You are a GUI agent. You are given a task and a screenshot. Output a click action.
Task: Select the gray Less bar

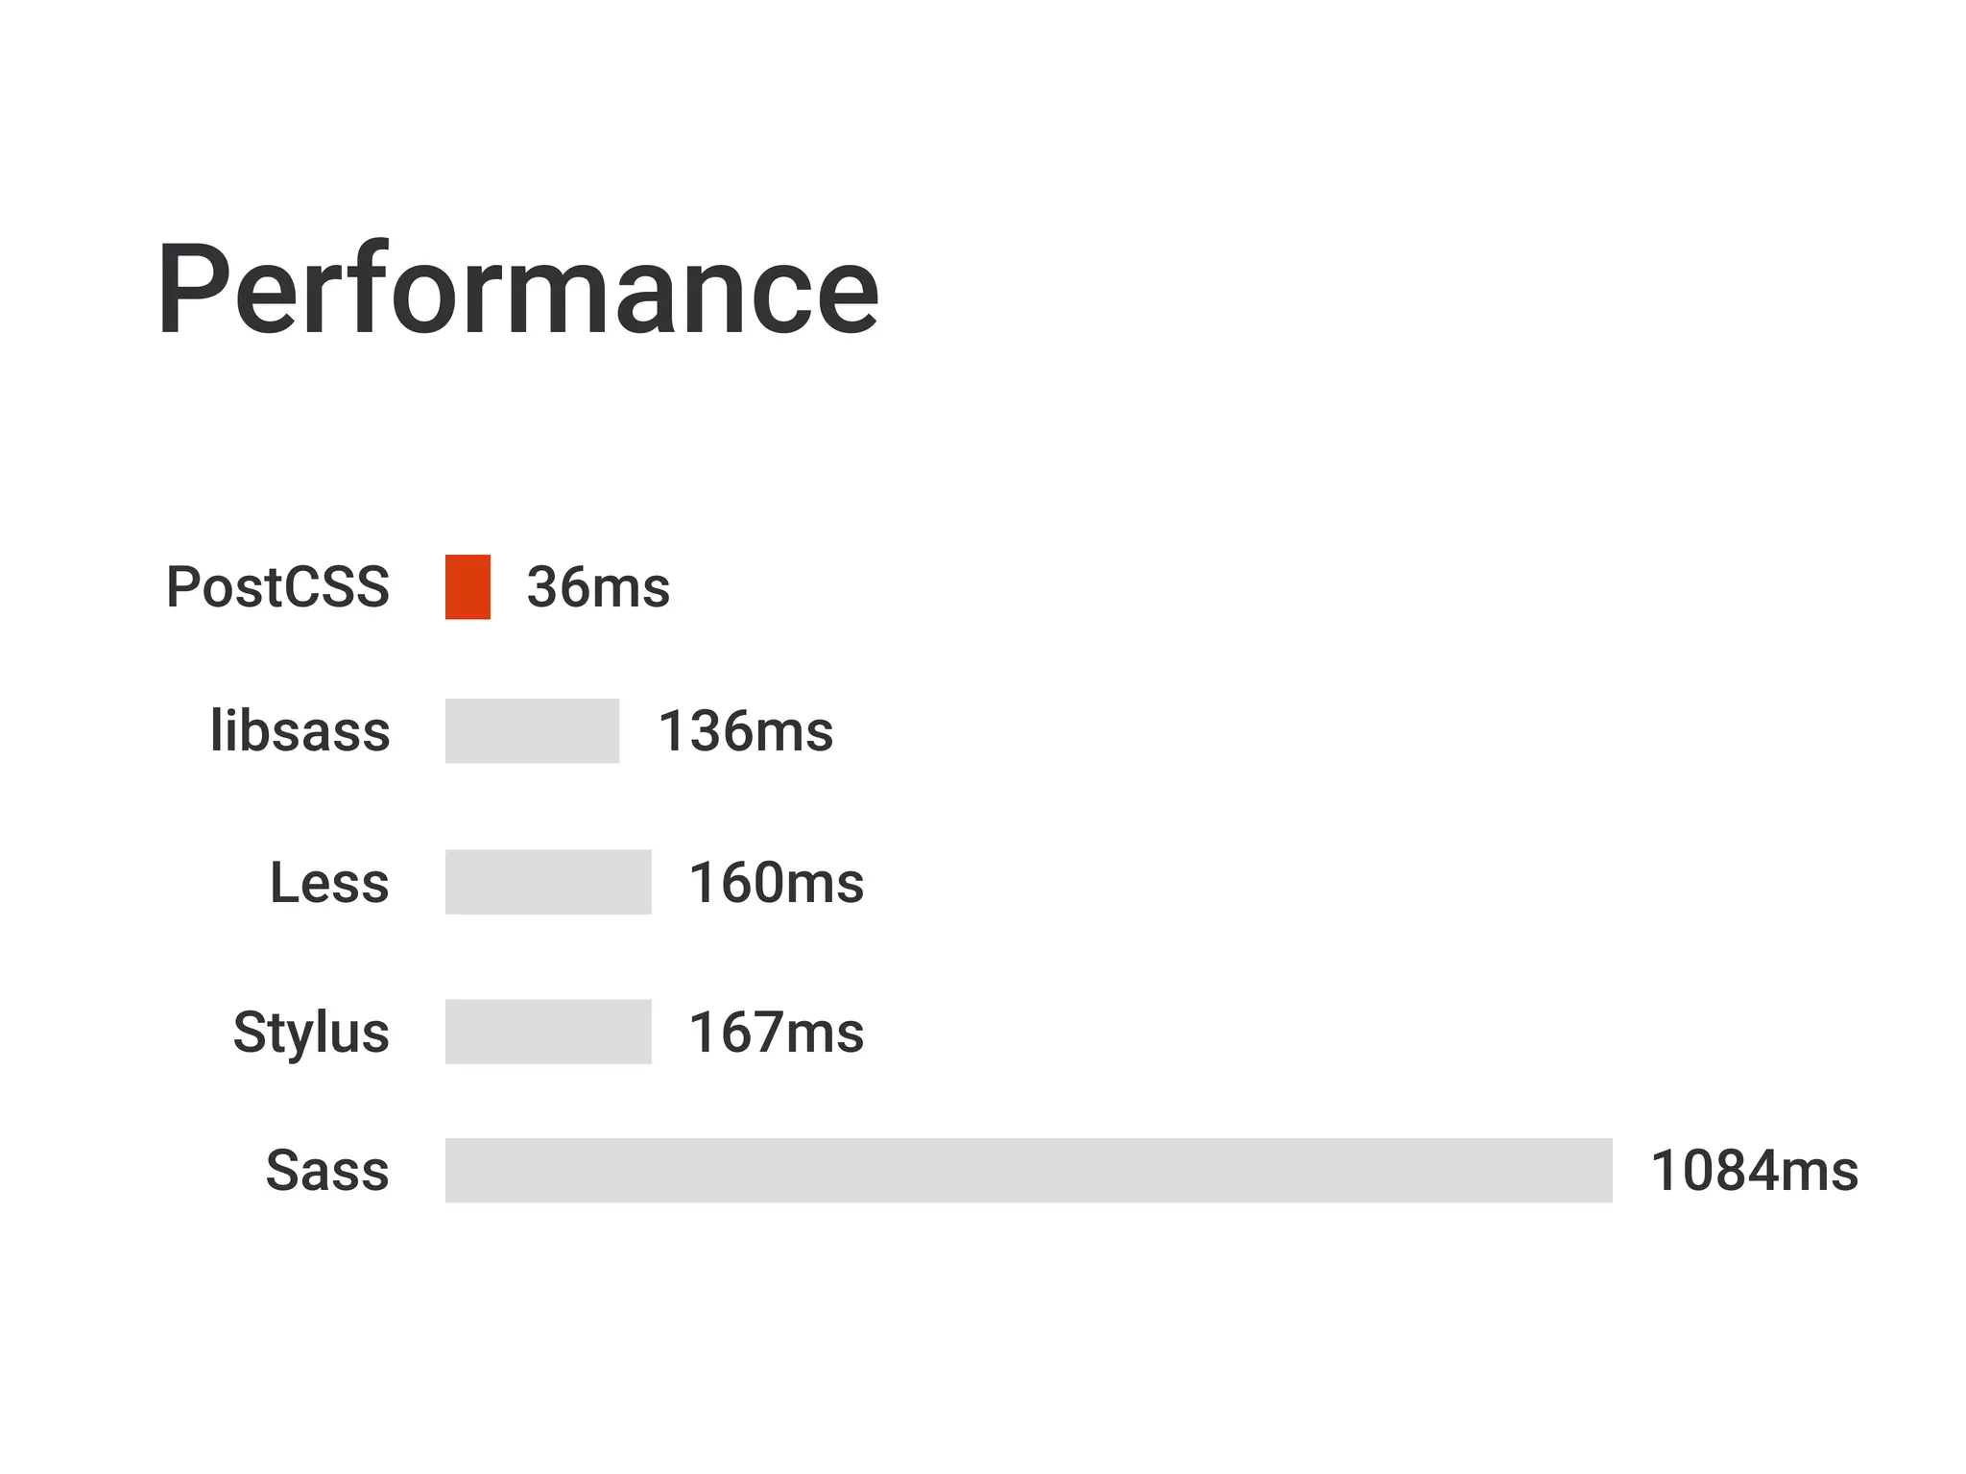click(548, 882)
